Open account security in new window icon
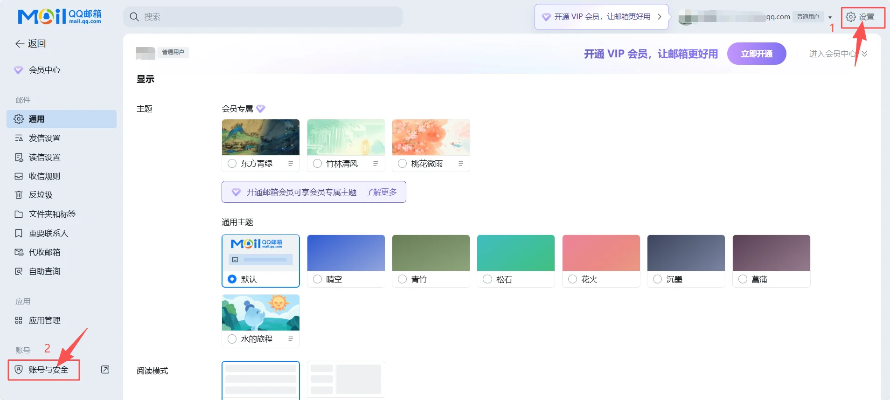The width and height of the screenshot is (890, 400). click(x=105, y=370)
